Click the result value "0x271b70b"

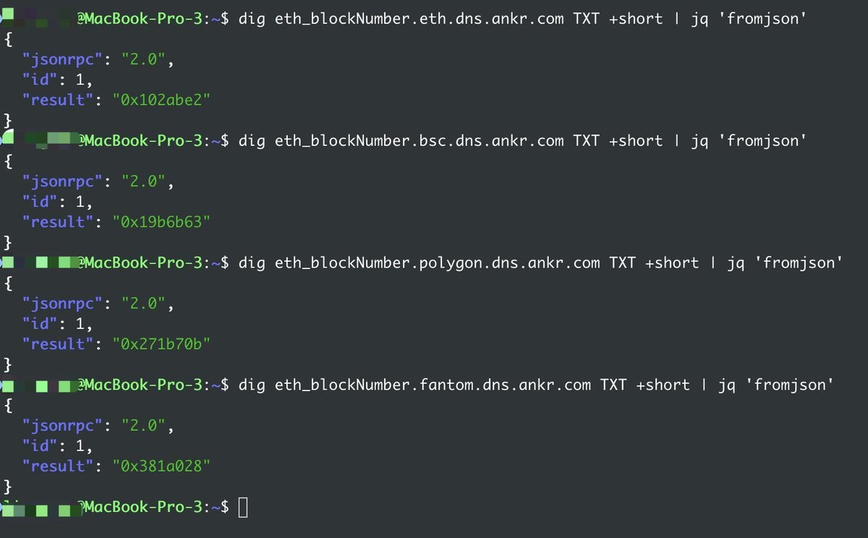point(161,345)
